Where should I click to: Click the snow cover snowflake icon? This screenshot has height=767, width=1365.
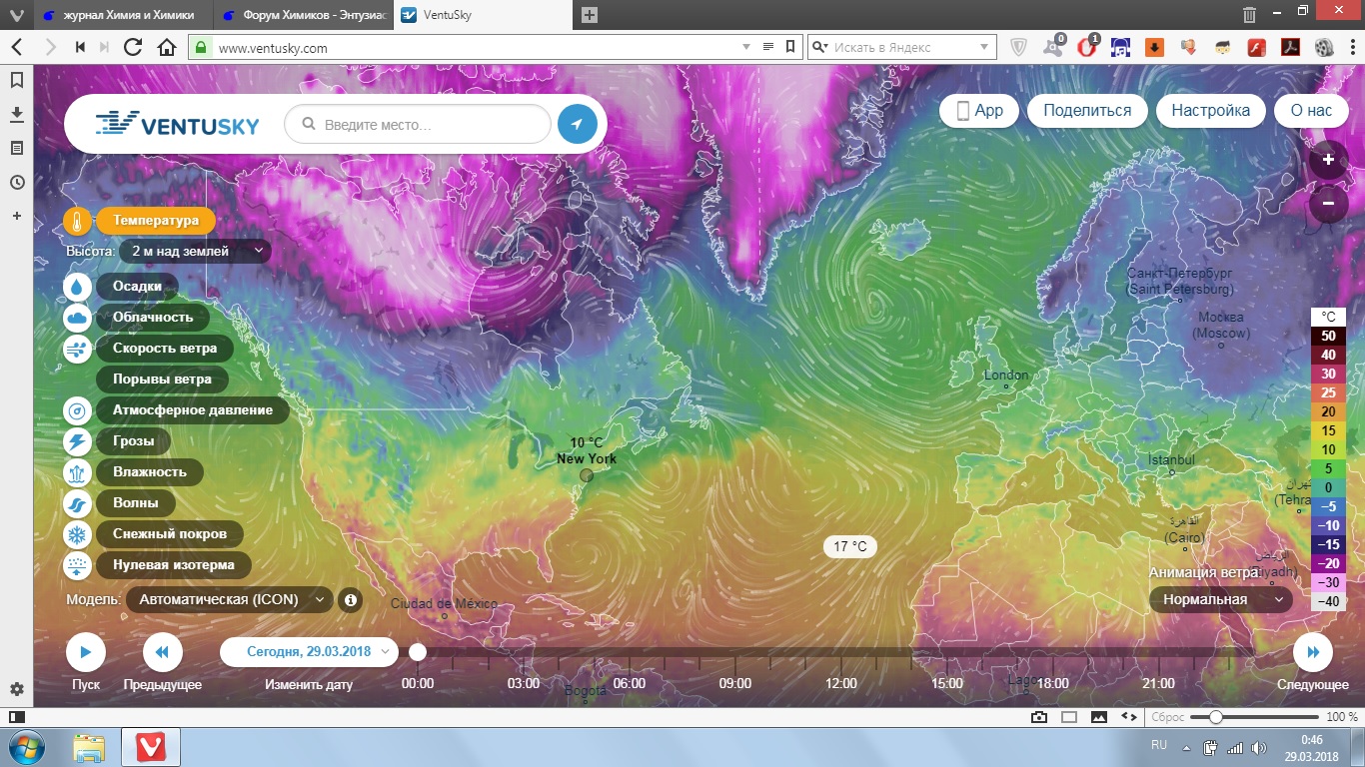click(x=77, y=534)
